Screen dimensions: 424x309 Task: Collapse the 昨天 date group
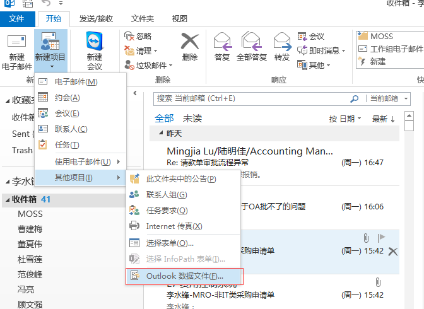159,134
